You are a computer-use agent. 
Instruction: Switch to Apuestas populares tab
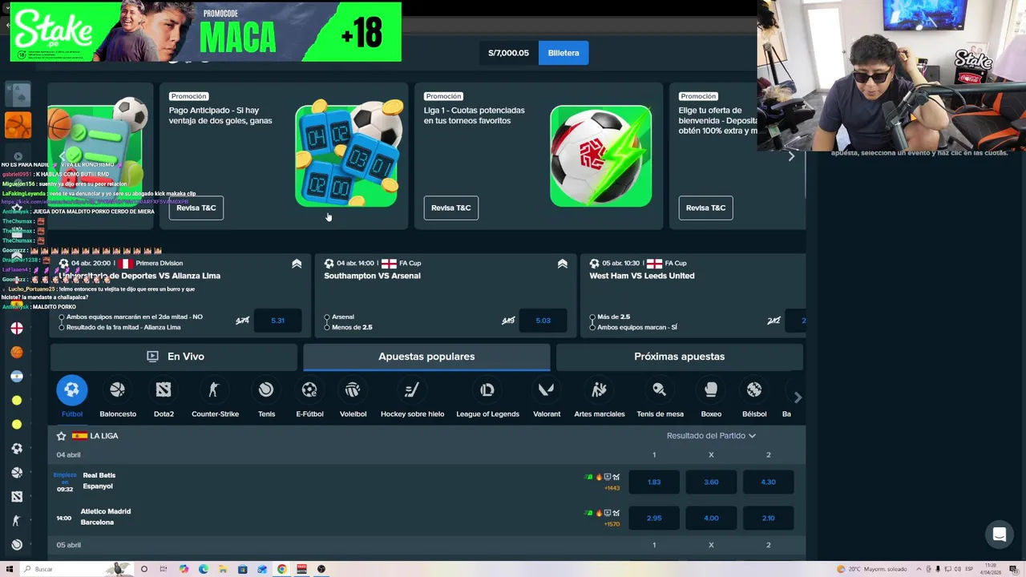(x=426, y=357)
